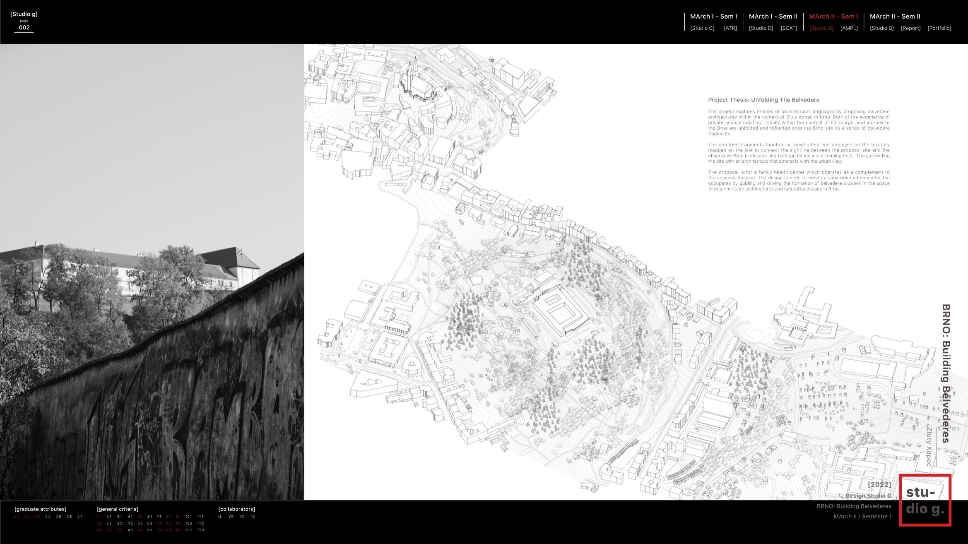Click the vertical BRNO: Building Belvederes title
This screenshot has width=968, height=544.
(946, 373)
